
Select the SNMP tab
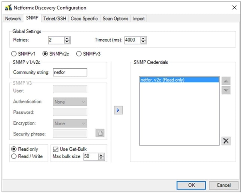pyautogui.click(x=32, y=18)
